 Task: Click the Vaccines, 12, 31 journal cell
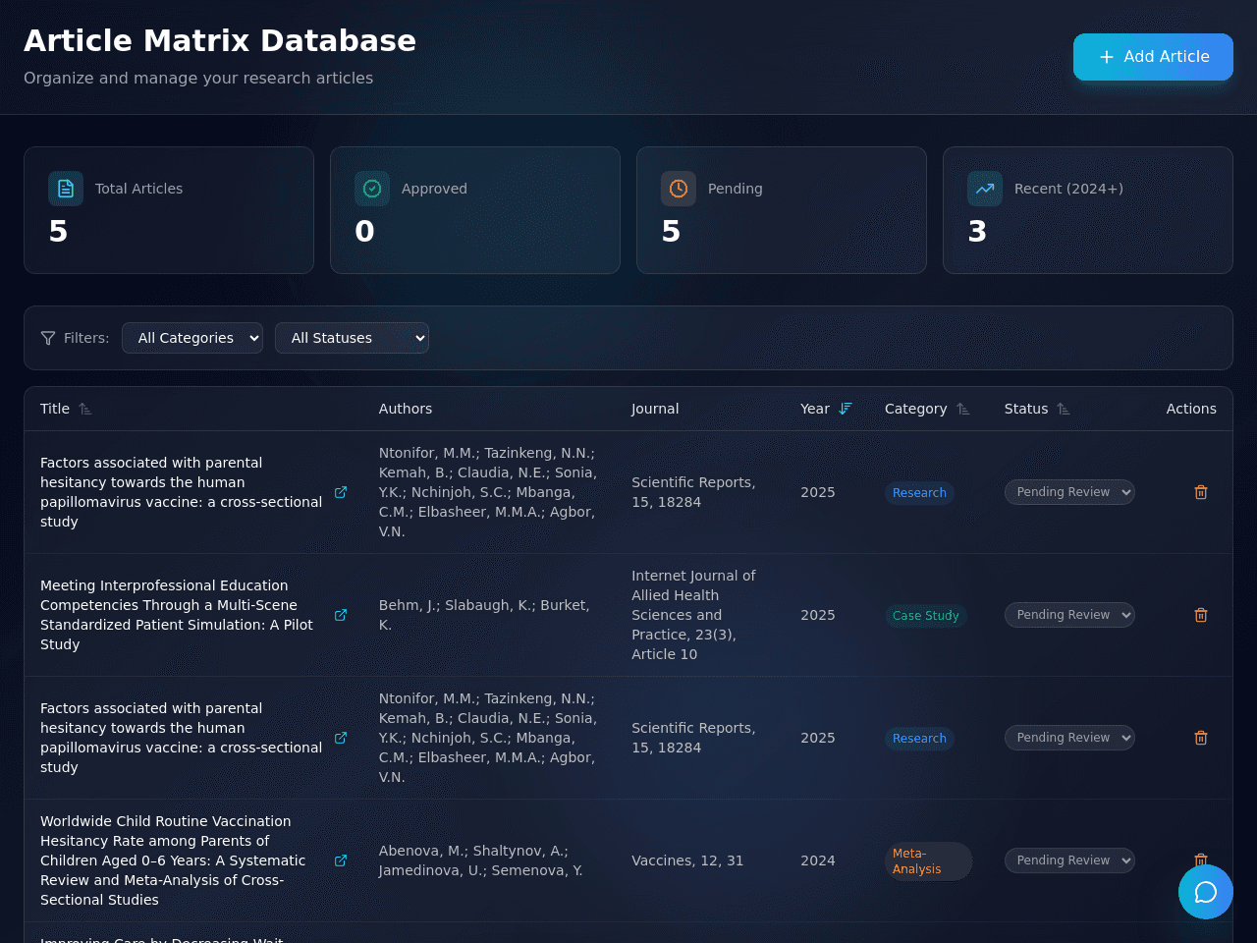coord(687,860)
